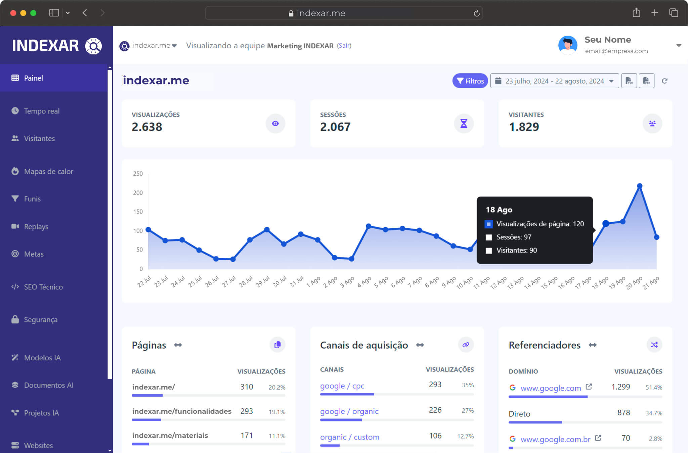Refresh dashboard data icon
This screenshot has width=688, height=453.
pos(664,81)
